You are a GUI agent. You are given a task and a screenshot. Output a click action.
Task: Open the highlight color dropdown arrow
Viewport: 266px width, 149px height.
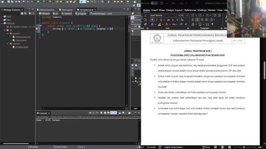point(163,24)
